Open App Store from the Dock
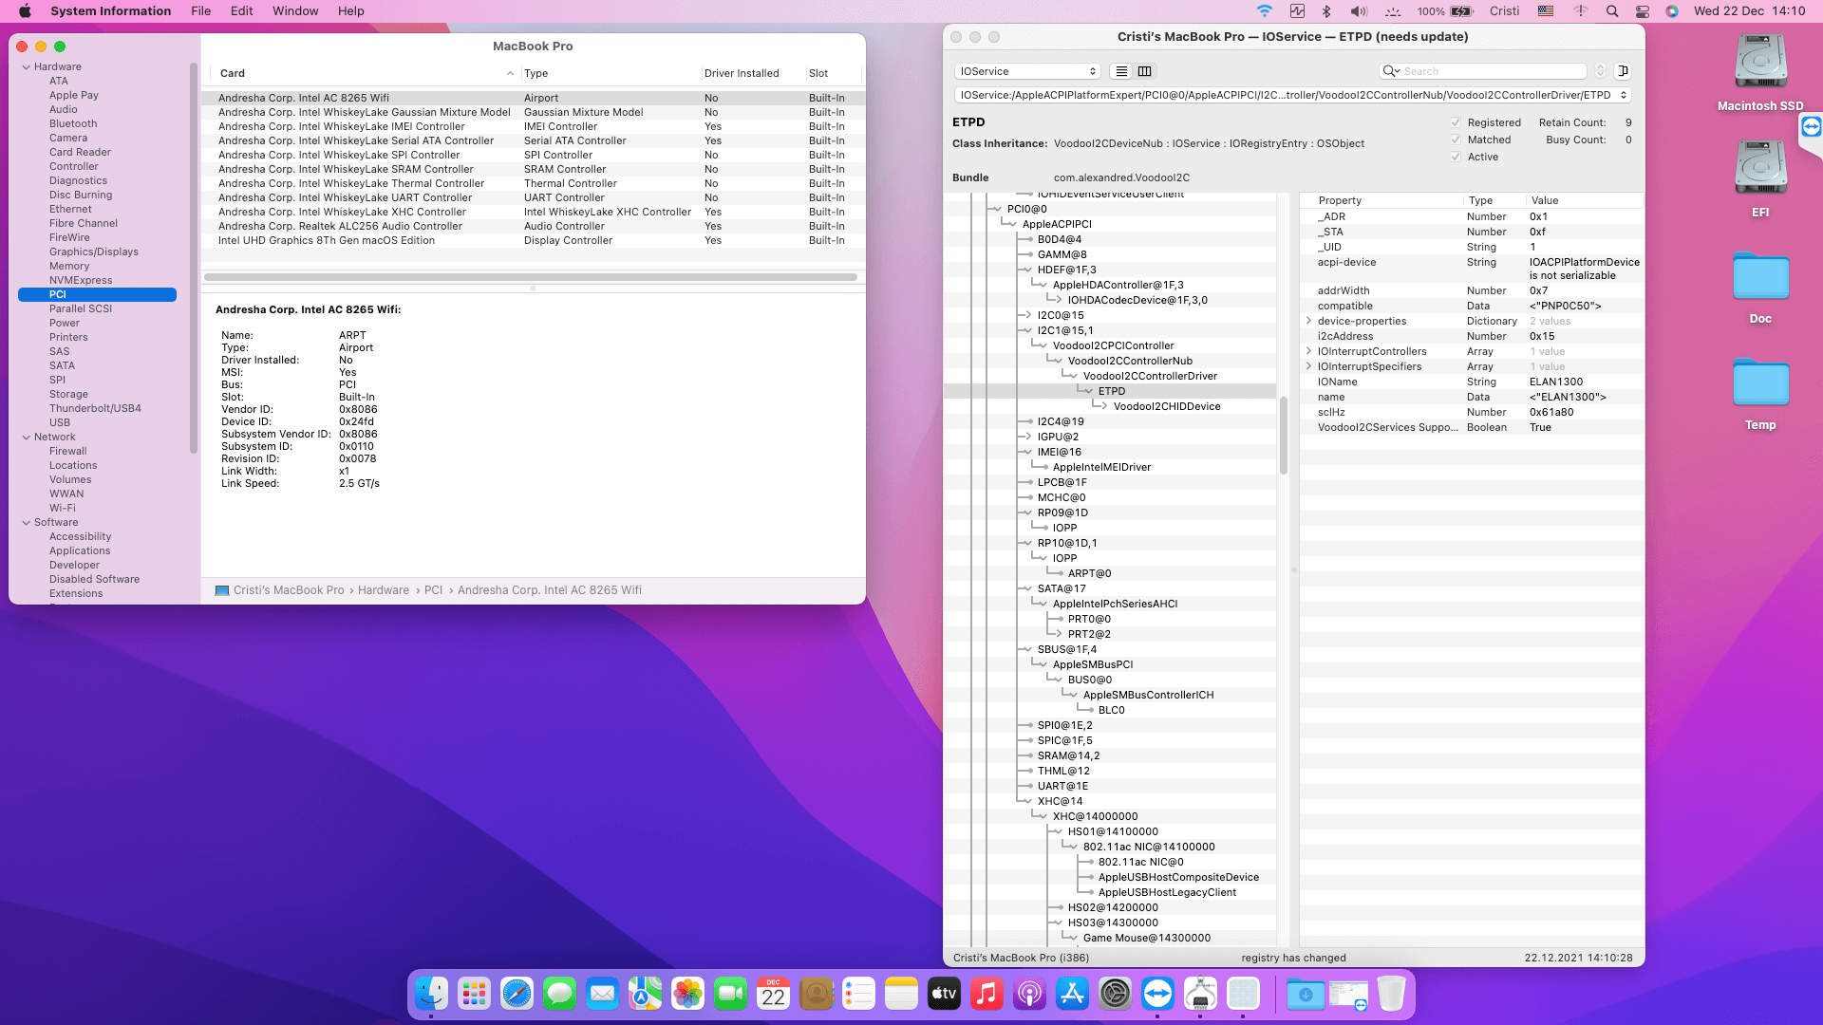Image resolution: width=1823 pixels, height=1025 pixels. point(1072,994)
